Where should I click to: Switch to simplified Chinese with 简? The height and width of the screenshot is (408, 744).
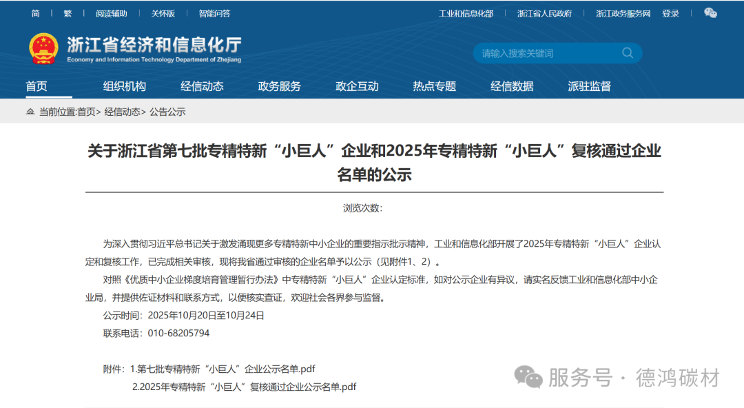(35, 13)
